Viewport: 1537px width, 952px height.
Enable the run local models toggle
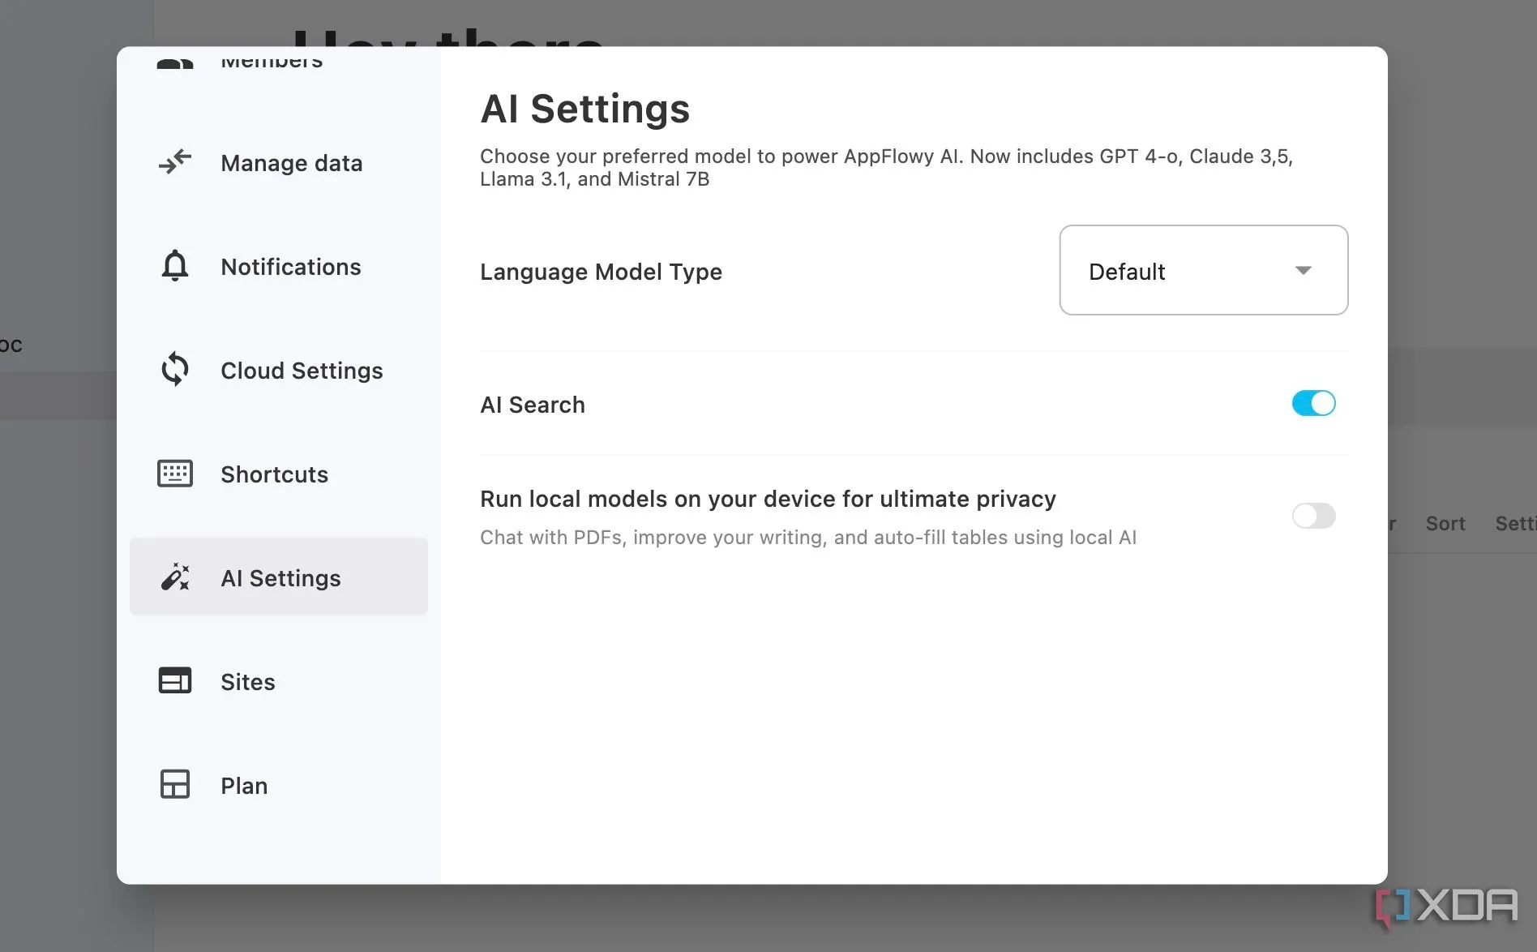(x=1313, y=516)
